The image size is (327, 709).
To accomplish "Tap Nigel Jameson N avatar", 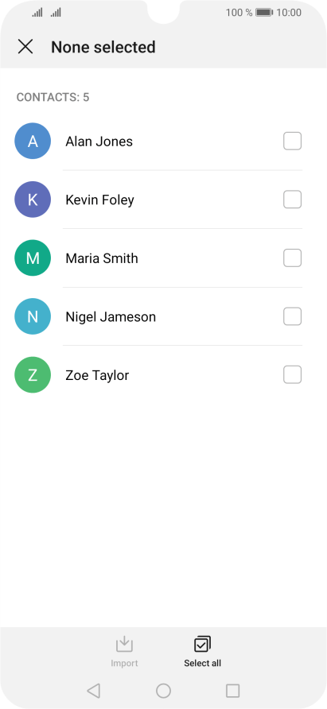I will tap(33, 316).
